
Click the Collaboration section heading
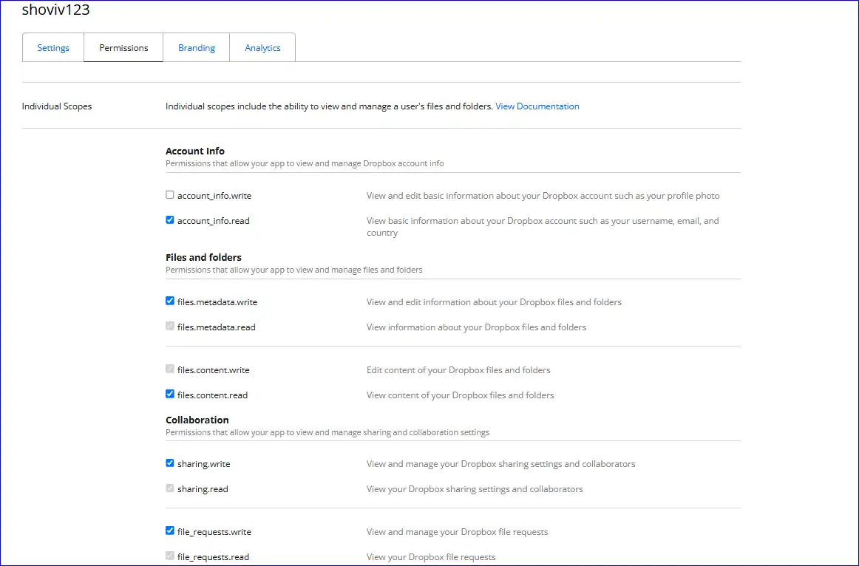click(x=197, y=420)
